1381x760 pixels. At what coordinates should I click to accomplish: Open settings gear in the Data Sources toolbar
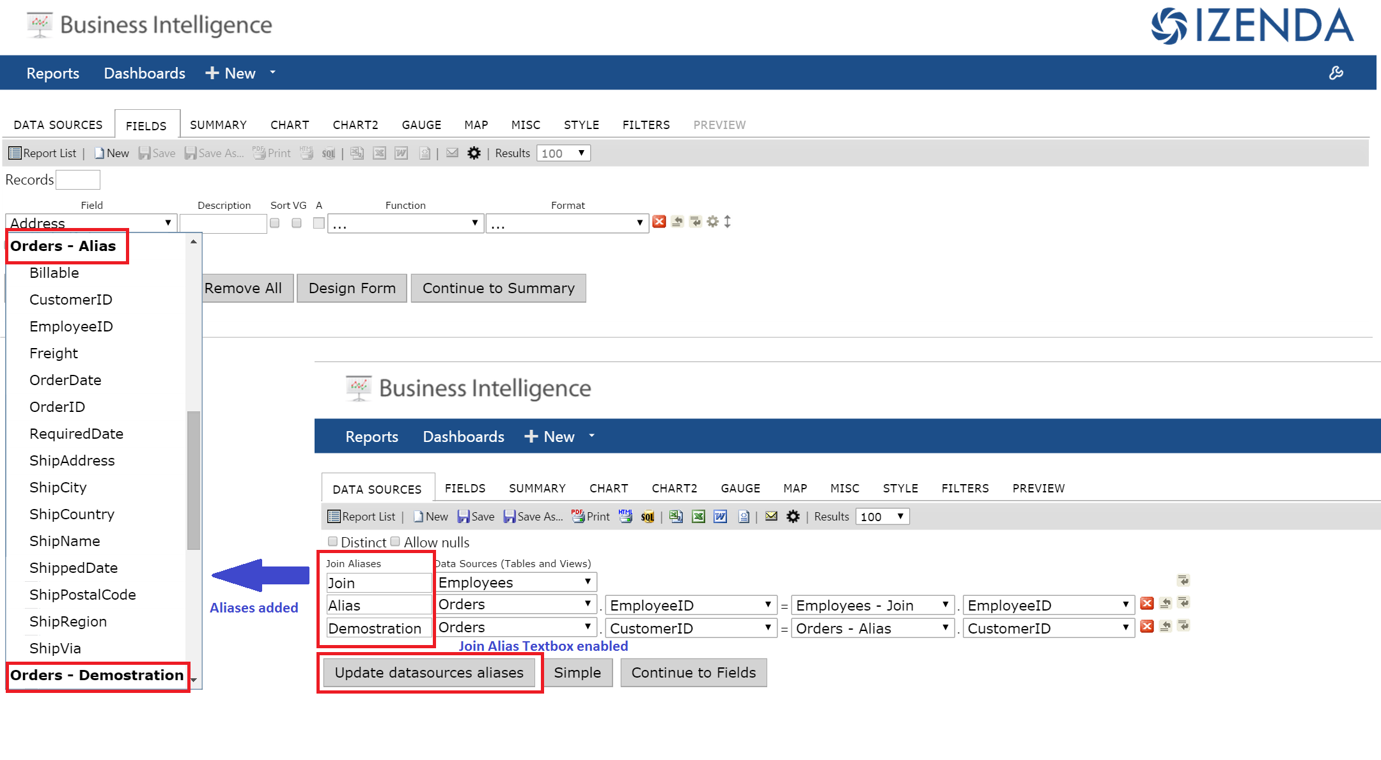[x=793, y=516]
